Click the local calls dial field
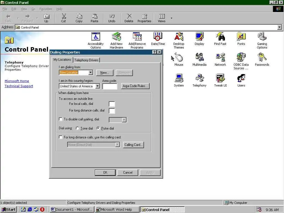The image size is (284, 213). point(112,104)
